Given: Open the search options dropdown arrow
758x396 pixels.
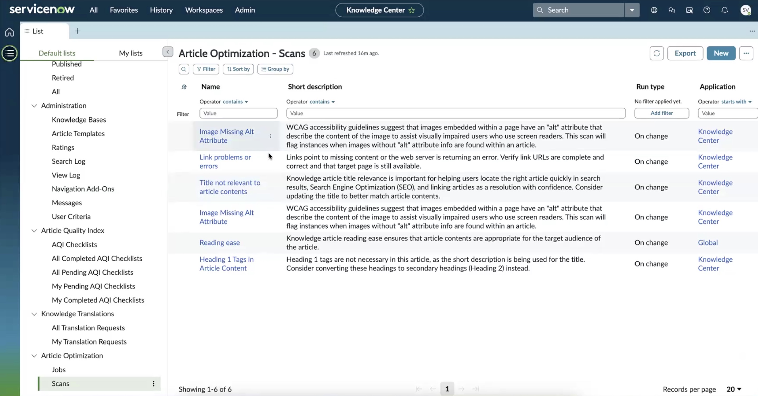Looking at the screenshot, I should [632, 10].
